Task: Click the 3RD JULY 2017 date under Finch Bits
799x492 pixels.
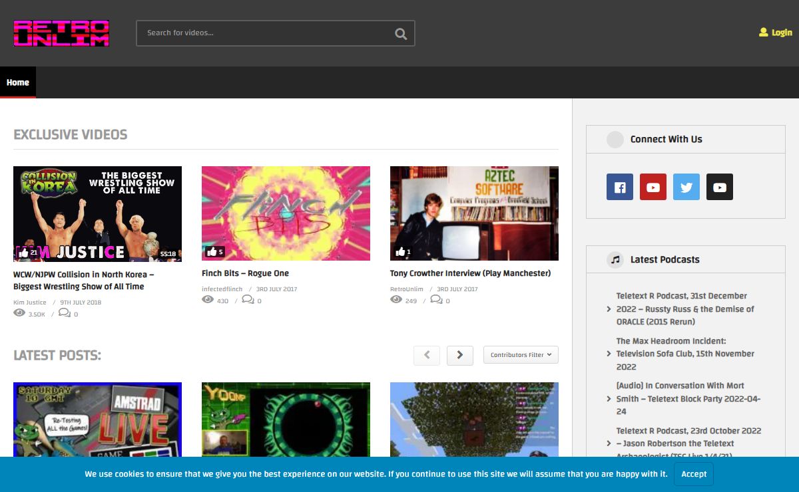Action: coord(276,289)
